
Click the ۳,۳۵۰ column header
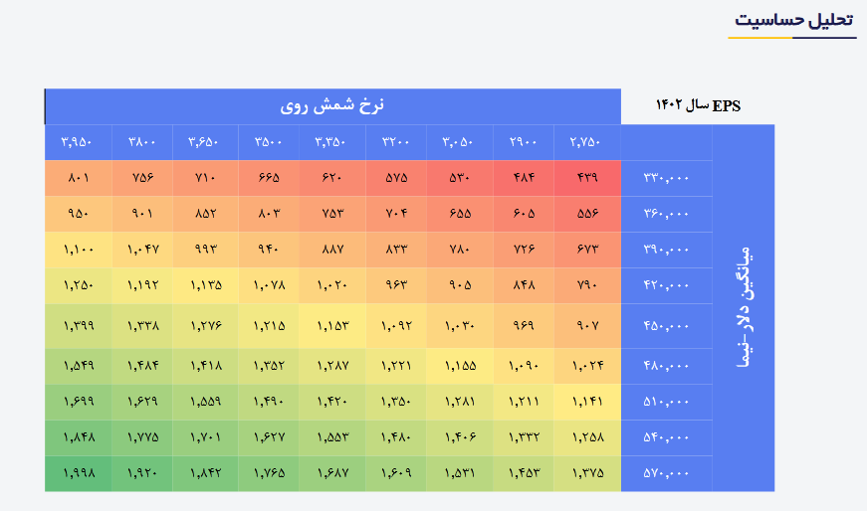click(x=331, y=141)
